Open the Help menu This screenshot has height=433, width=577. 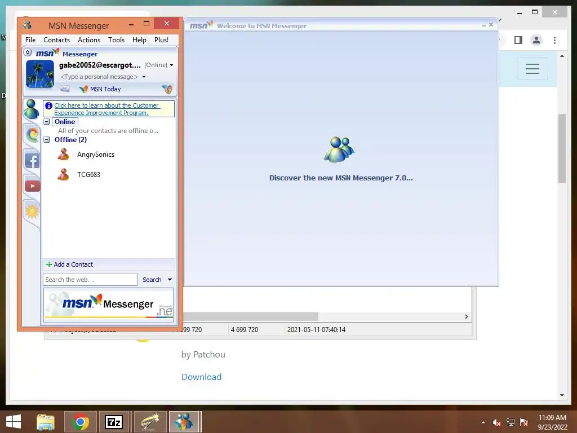coord(140,40)
